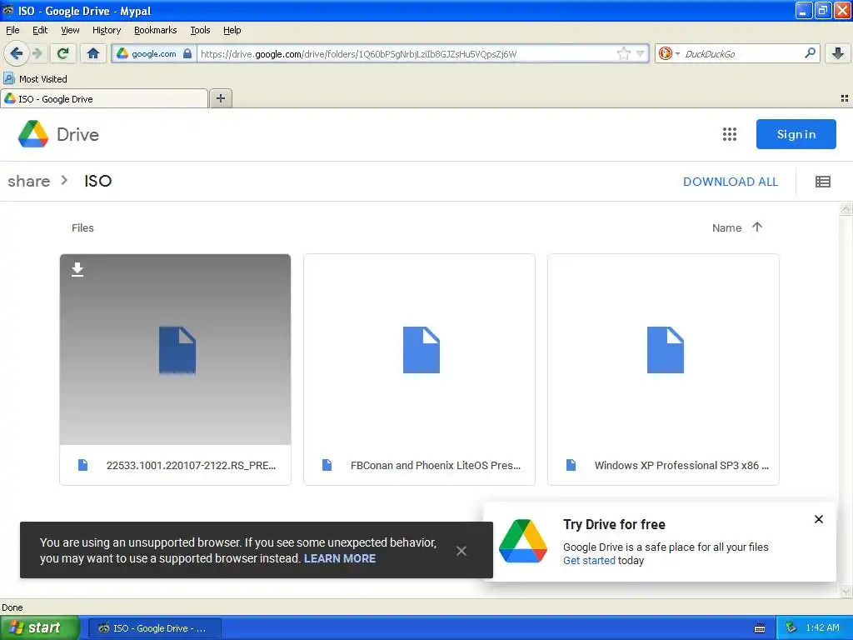Image resolution: width=853 pixels, height=640 pixels.
Task: Click the Get started link
Action: tap(589, 561)
